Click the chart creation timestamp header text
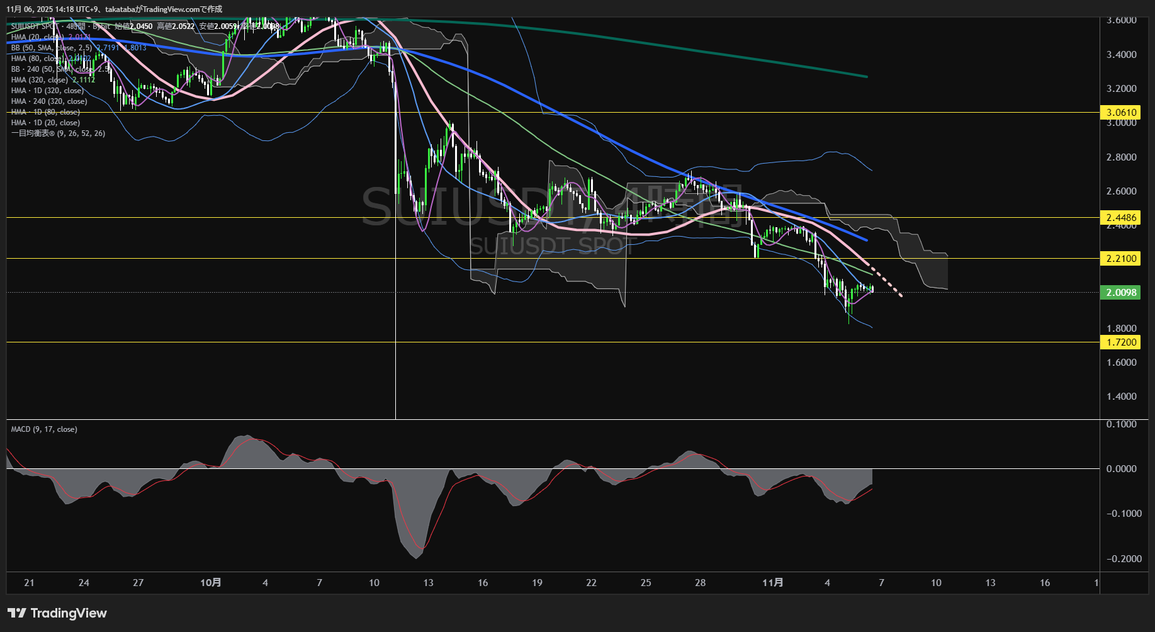Image resolution: width=1155 pixels, height=632 pixels. tap(114, 9)
